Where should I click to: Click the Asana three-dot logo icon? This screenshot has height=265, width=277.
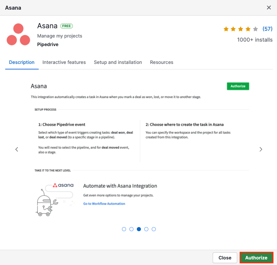click(x=18, y=35)
